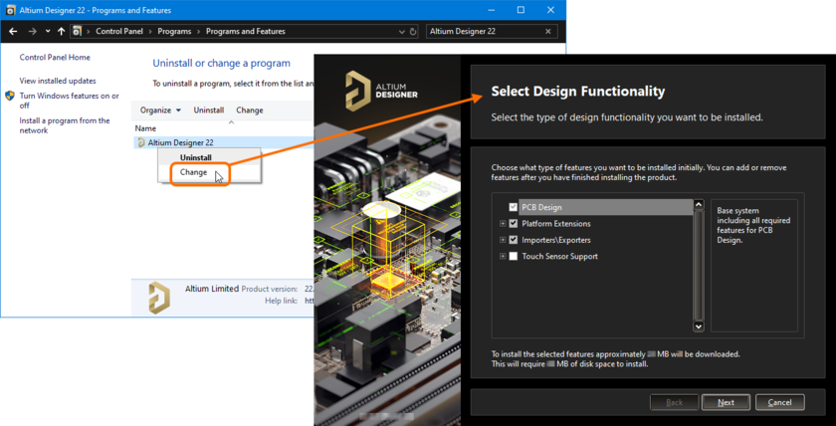Sort by the Name column header

pos(145,128)
